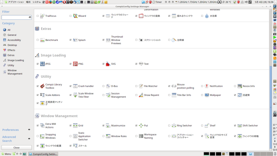The image size is (277, 156).
Task: Open the Text plugin icon
Action: tap(141, 64)
